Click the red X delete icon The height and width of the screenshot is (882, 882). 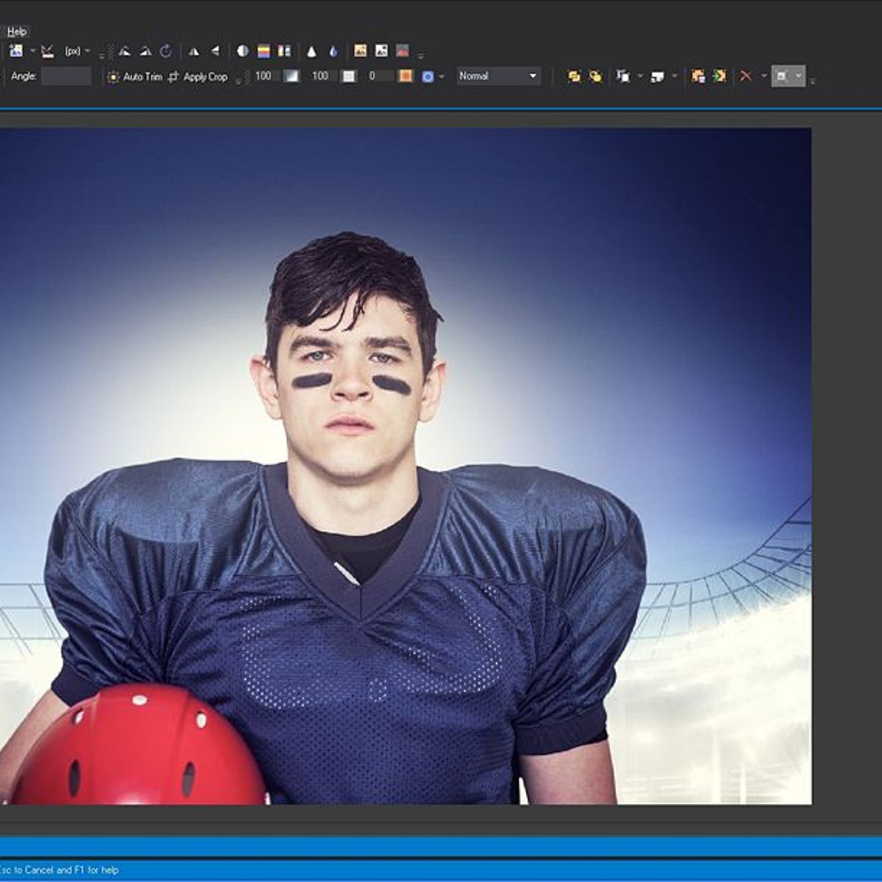click(x=746, y=76)
